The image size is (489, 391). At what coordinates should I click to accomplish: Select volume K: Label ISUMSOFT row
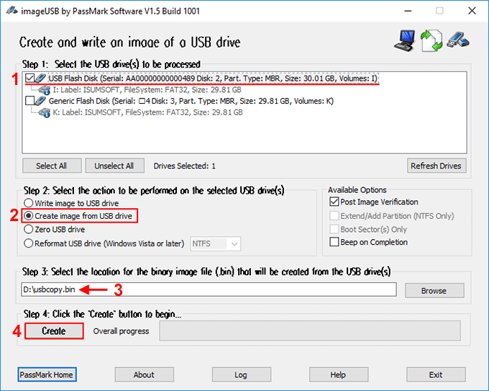point(147,112)
